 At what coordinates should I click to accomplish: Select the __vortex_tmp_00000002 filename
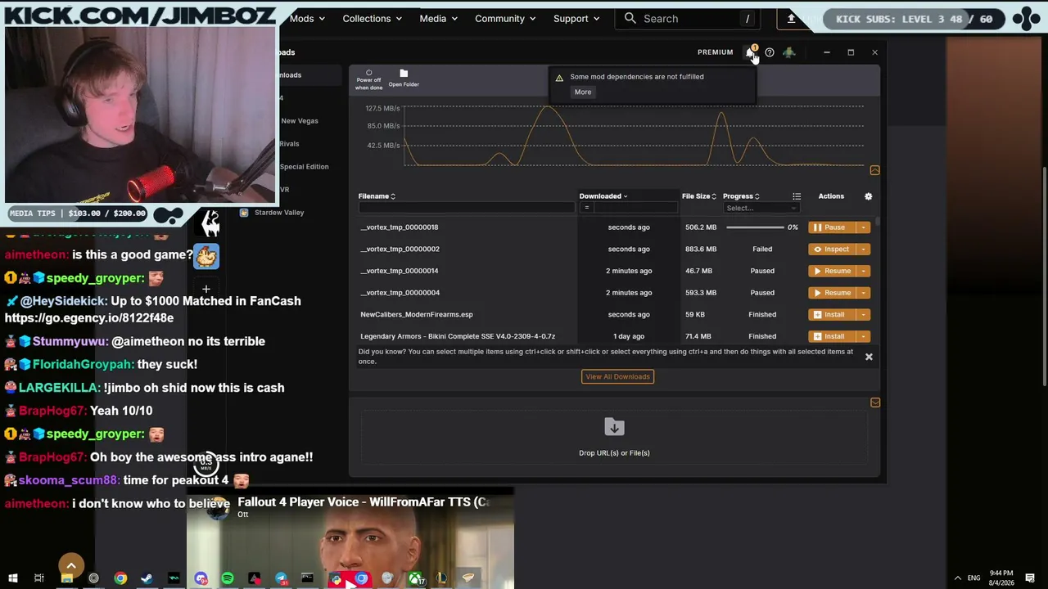click(x=400, y=250)
